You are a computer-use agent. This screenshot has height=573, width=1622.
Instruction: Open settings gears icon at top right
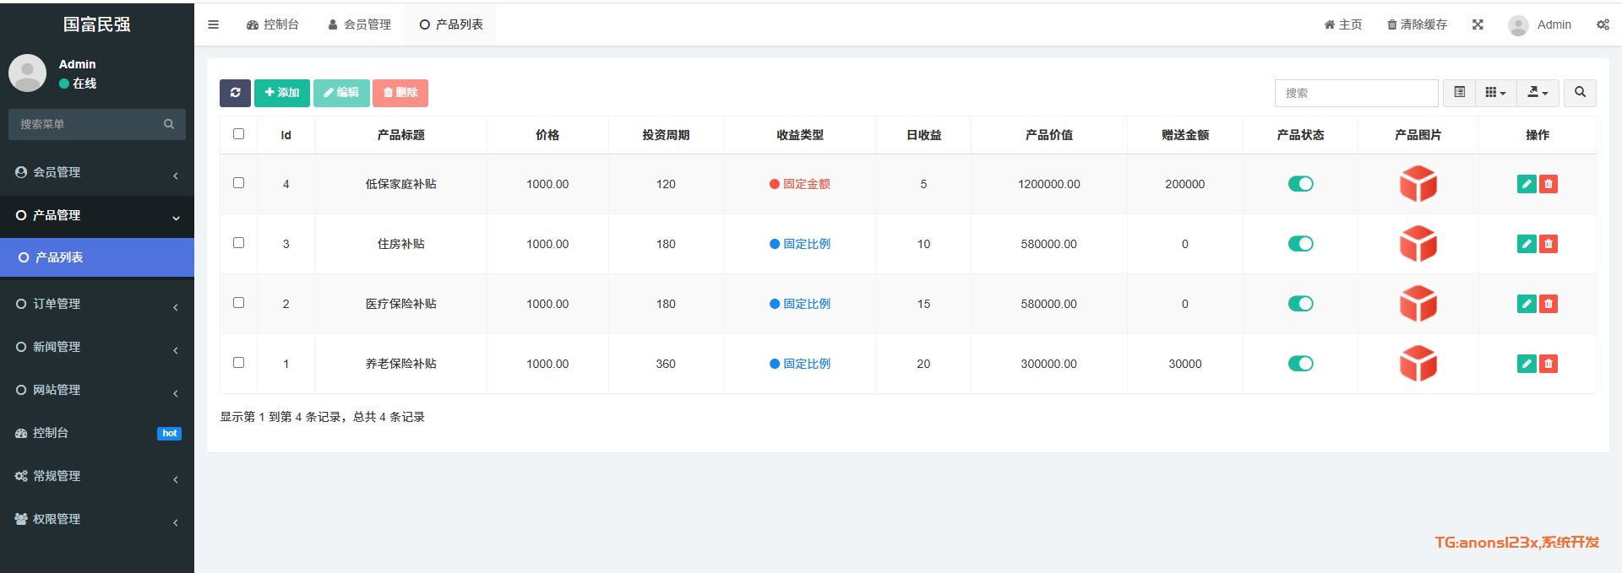coord(1603,24)
